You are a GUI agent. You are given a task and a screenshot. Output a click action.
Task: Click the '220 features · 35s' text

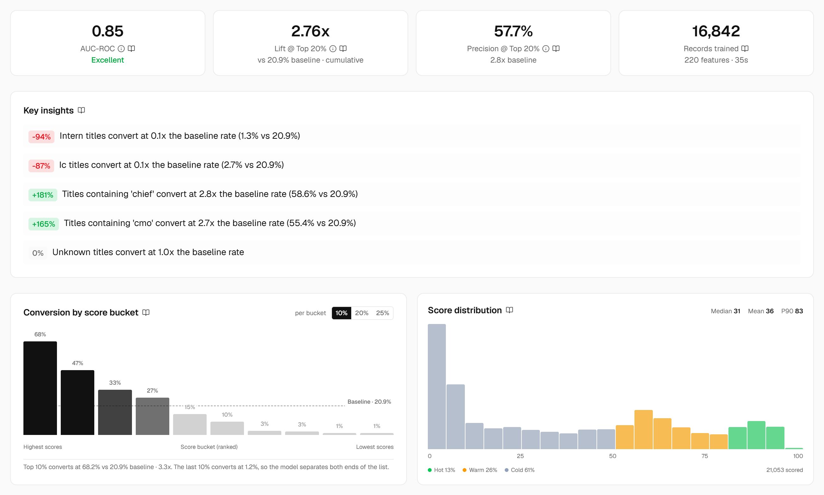[716, 60]
